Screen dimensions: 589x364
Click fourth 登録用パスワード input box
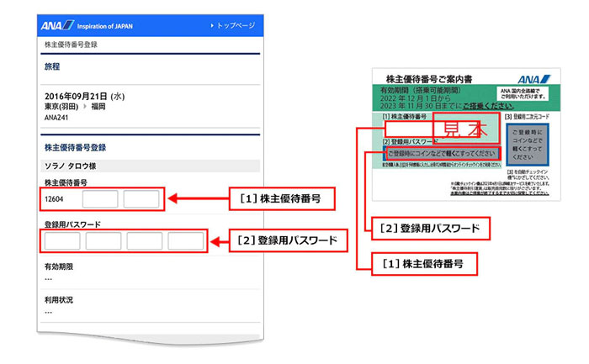[185, 241]
